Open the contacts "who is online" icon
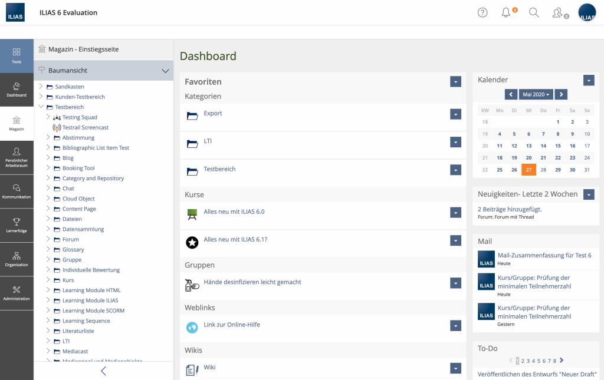This screenshot has height=380, width=604. tap(557, 12)
